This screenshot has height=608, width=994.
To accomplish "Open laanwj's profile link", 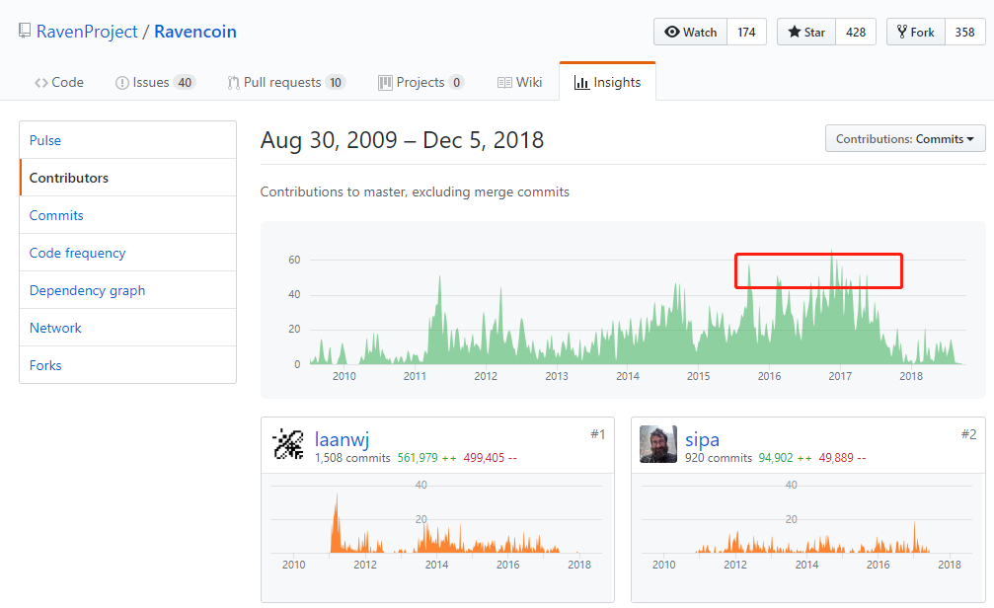I will coord(342,438).
